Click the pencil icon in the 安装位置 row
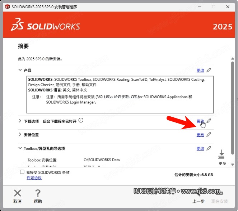 pyautogui.click(x=209, y=134)
